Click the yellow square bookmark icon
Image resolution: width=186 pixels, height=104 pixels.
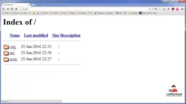[x=34, y=13]
